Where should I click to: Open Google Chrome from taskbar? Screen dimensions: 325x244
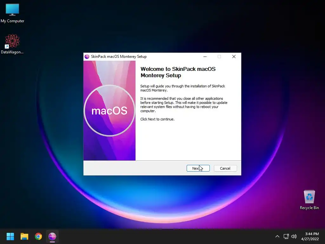click(38, 236)
